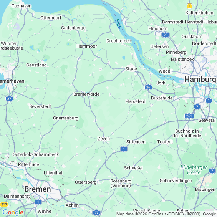Click the Elbe river label
The image size is (217, 217).
[x=118, y=24]
